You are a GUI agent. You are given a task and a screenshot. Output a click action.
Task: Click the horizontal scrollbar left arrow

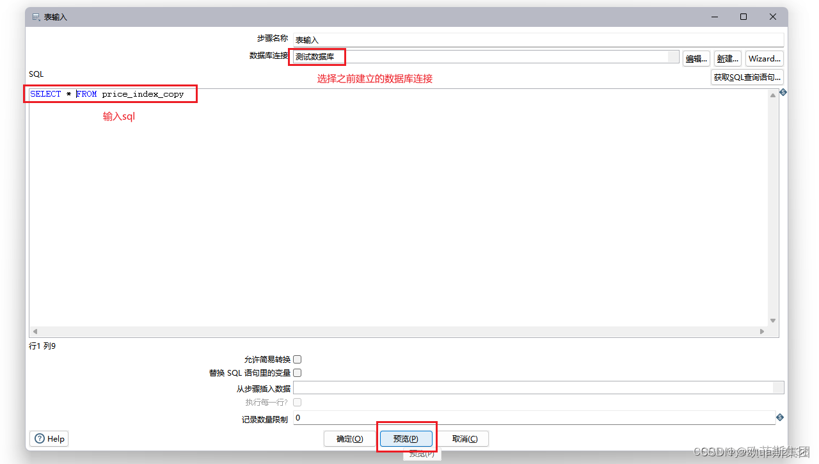pyautogui.click(x=35, y=332)
